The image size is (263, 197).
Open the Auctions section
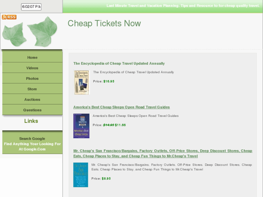pos(32,99)
